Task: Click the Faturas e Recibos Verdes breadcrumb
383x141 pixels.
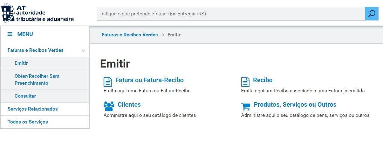Action: coord(130,35)
